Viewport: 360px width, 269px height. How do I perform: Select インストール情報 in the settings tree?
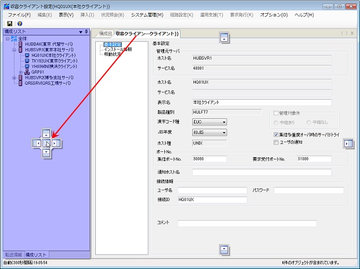[118, 49]
